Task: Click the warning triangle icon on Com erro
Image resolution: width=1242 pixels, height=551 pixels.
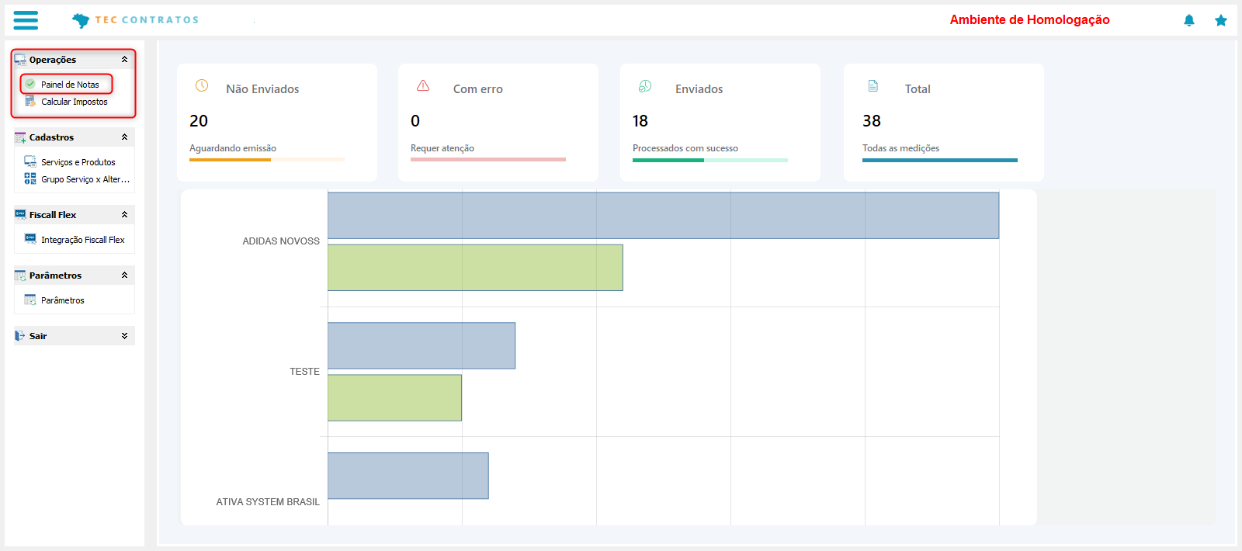Action: click(x=423, y=85)
